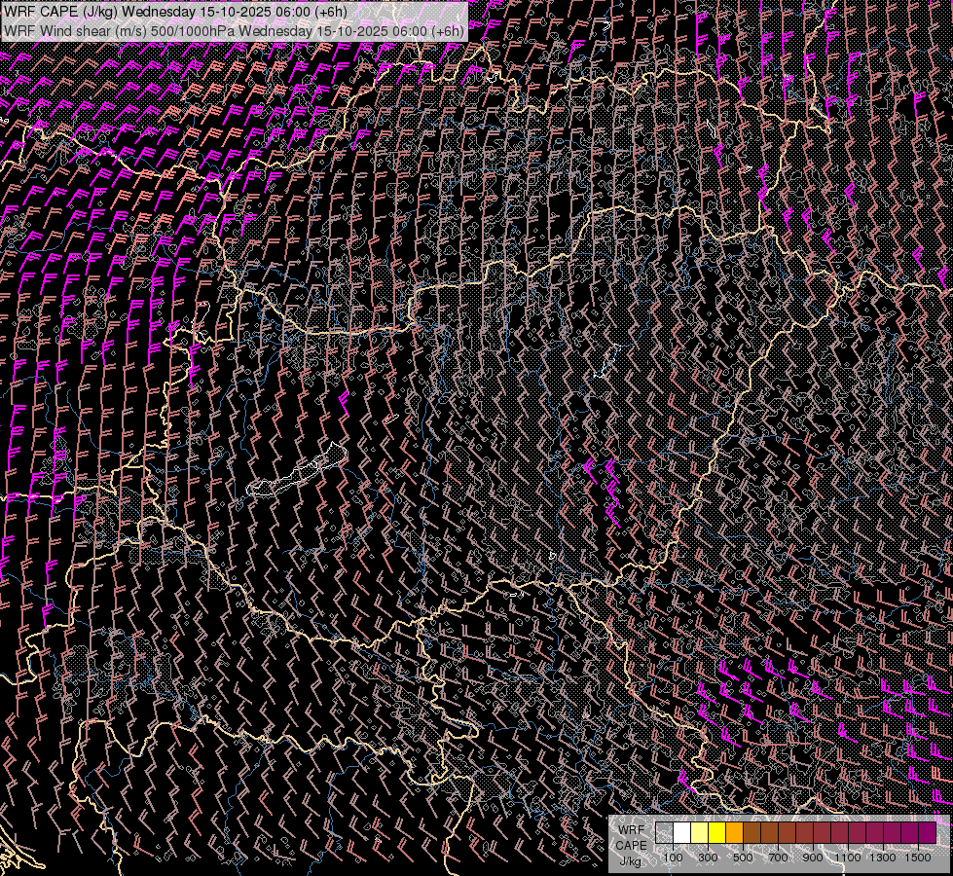Click the 900 value label in legend
This screenshot has width=953, height=876.
[813, 858]
